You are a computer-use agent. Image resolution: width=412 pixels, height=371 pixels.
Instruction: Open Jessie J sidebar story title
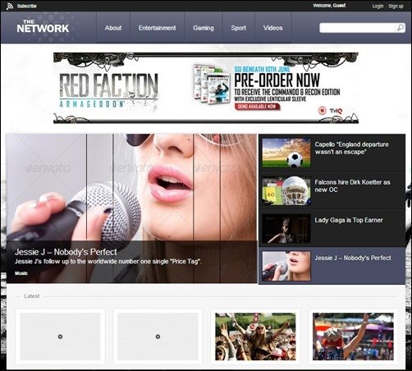tap(353, 258)
